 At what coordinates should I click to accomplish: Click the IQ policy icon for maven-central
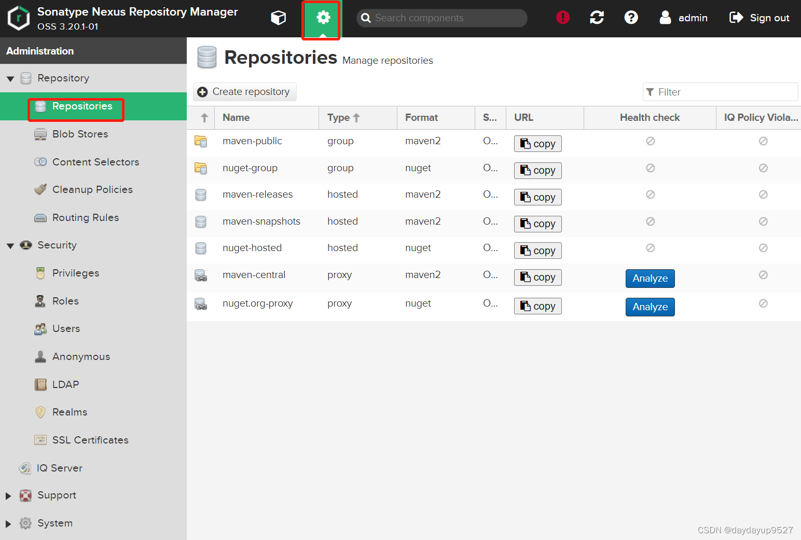click(x=763, y=275)
